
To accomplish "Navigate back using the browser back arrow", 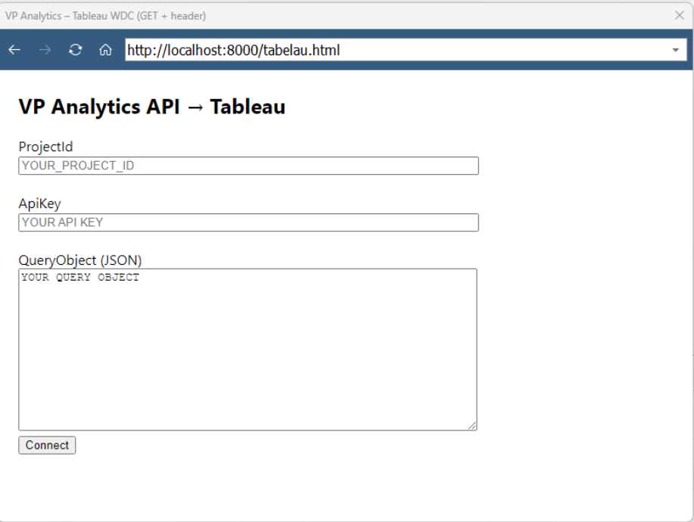I will [x=14, y=50].
